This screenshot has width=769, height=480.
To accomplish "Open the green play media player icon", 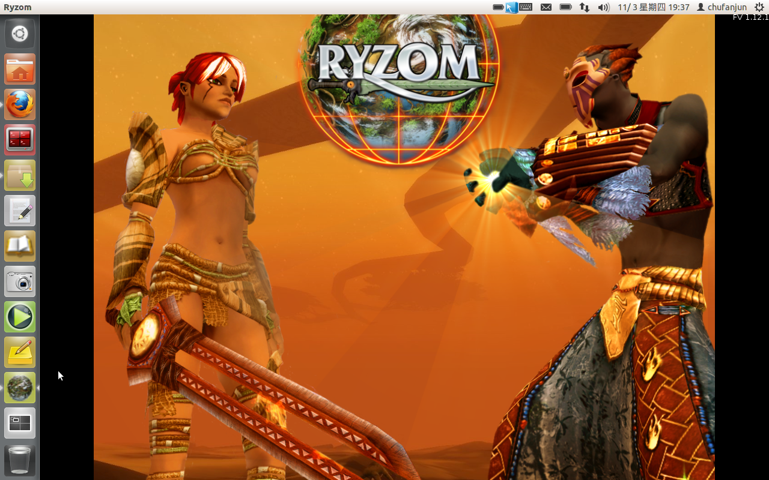I will tap(20, 317).
